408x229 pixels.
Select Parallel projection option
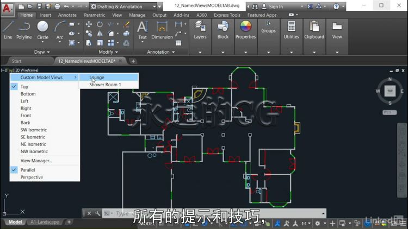45,170
